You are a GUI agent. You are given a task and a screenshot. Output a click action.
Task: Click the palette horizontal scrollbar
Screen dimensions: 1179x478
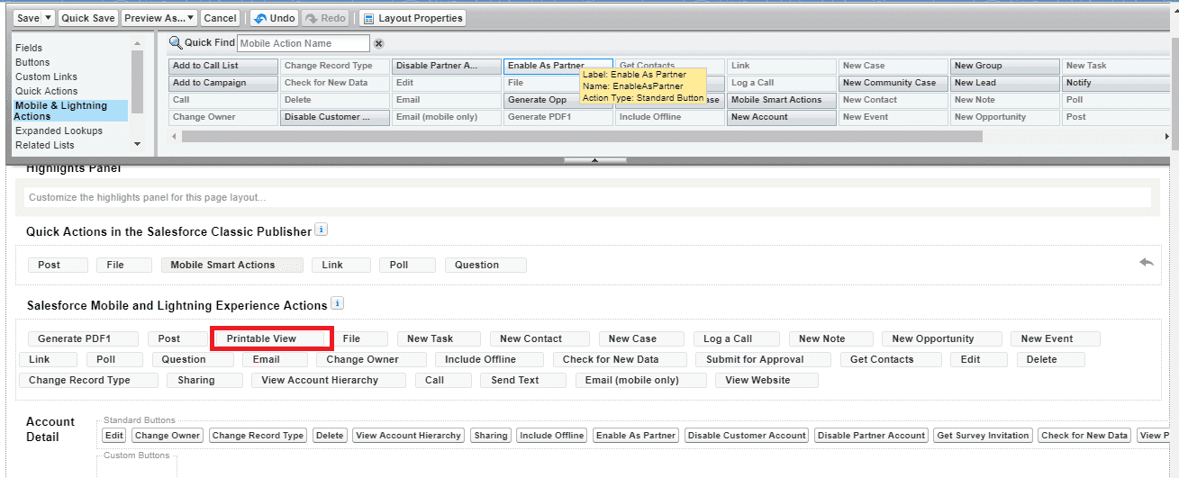[x=582, y=137]
